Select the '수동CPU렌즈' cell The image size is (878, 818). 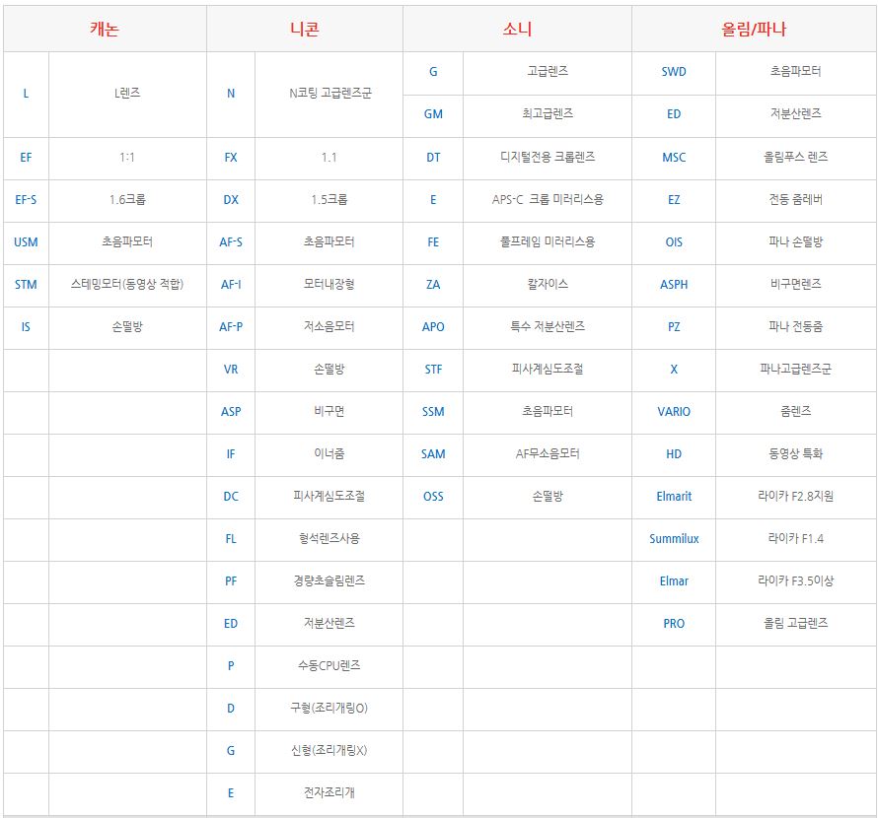click(329, 666)
